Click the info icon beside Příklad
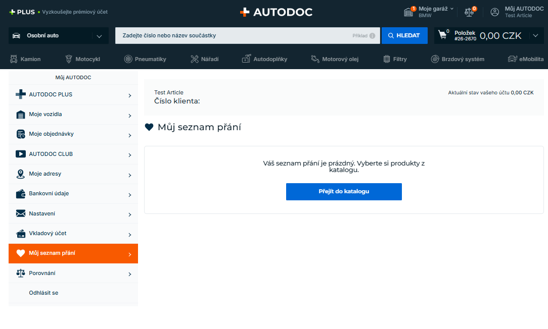548x329 pixels. [372, 36]
